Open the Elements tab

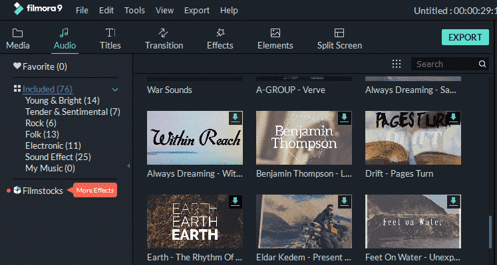click(x=275, y=39)
